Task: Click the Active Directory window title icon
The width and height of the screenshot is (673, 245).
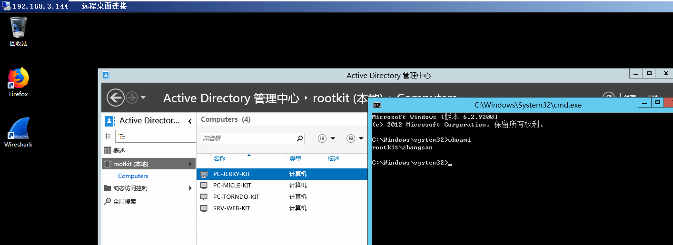Action: tap(106, 75)
